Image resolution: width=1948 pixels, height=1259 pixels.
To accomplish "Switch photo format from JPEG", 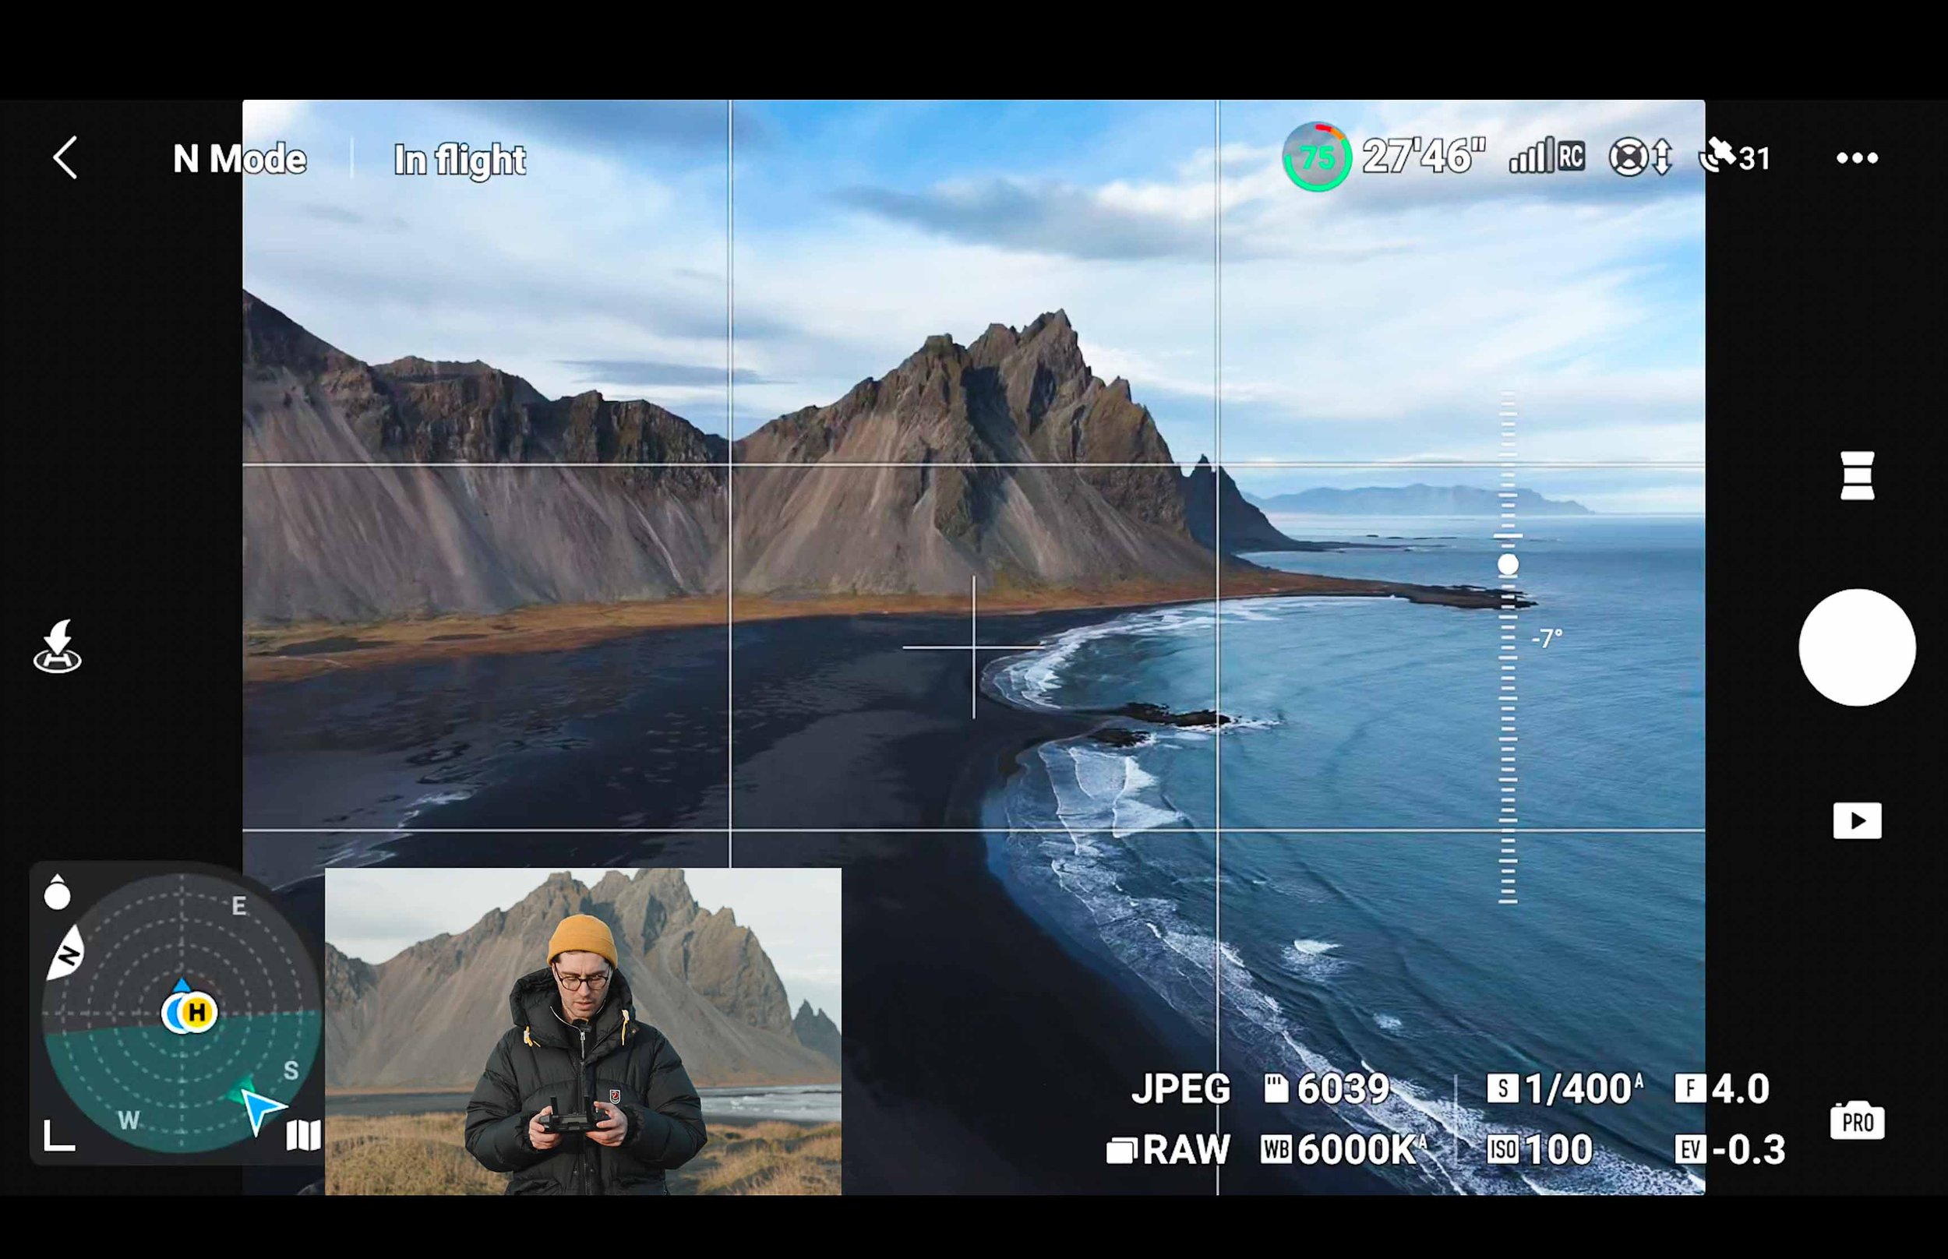I will (x=1180, y=1088).
